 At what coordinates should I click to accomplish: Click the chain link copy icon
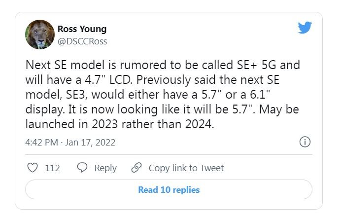click(x=136, y=168)
